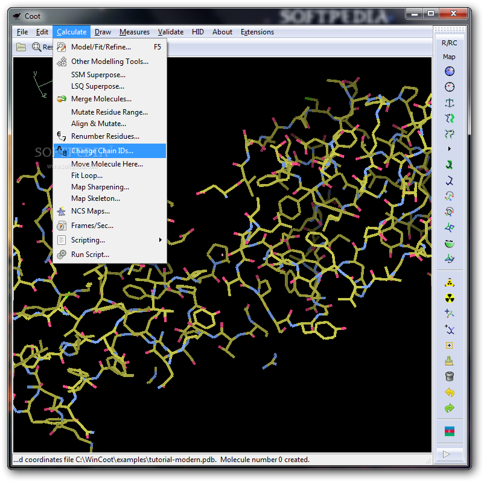Open the Draw menu
Screen dimensions: 484x482
(103, 32)
